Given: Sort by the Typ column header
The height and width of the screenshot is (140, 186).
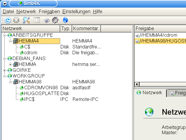Looking at the screenshot, I should click(66, 29).
